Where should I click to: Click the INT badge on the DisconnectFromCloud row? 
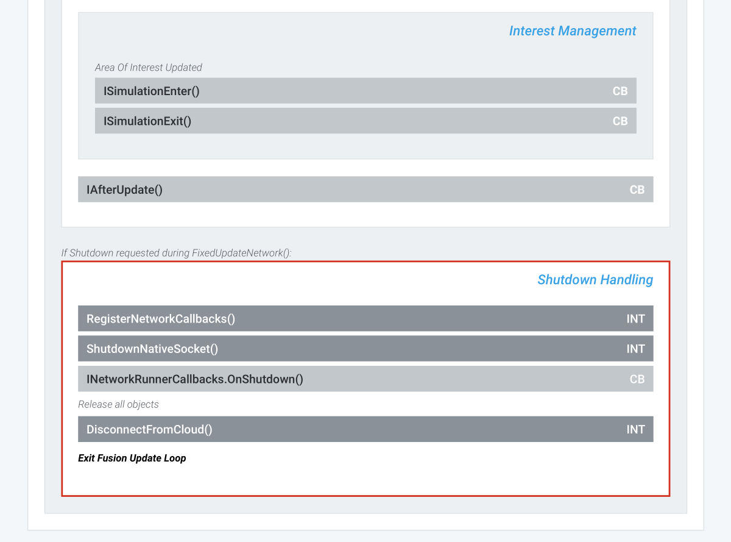click(x=635, y=429)
